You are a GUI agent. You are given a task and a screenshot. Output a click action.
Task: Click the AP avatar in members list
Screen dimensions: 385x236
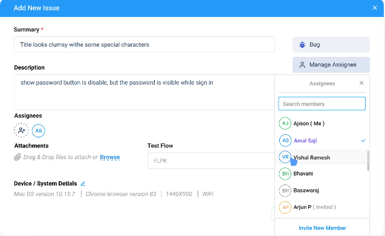coord(285,207)
